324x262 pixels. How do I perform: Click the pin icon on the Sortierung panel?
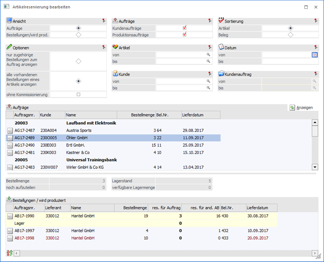tap(315, 21)
